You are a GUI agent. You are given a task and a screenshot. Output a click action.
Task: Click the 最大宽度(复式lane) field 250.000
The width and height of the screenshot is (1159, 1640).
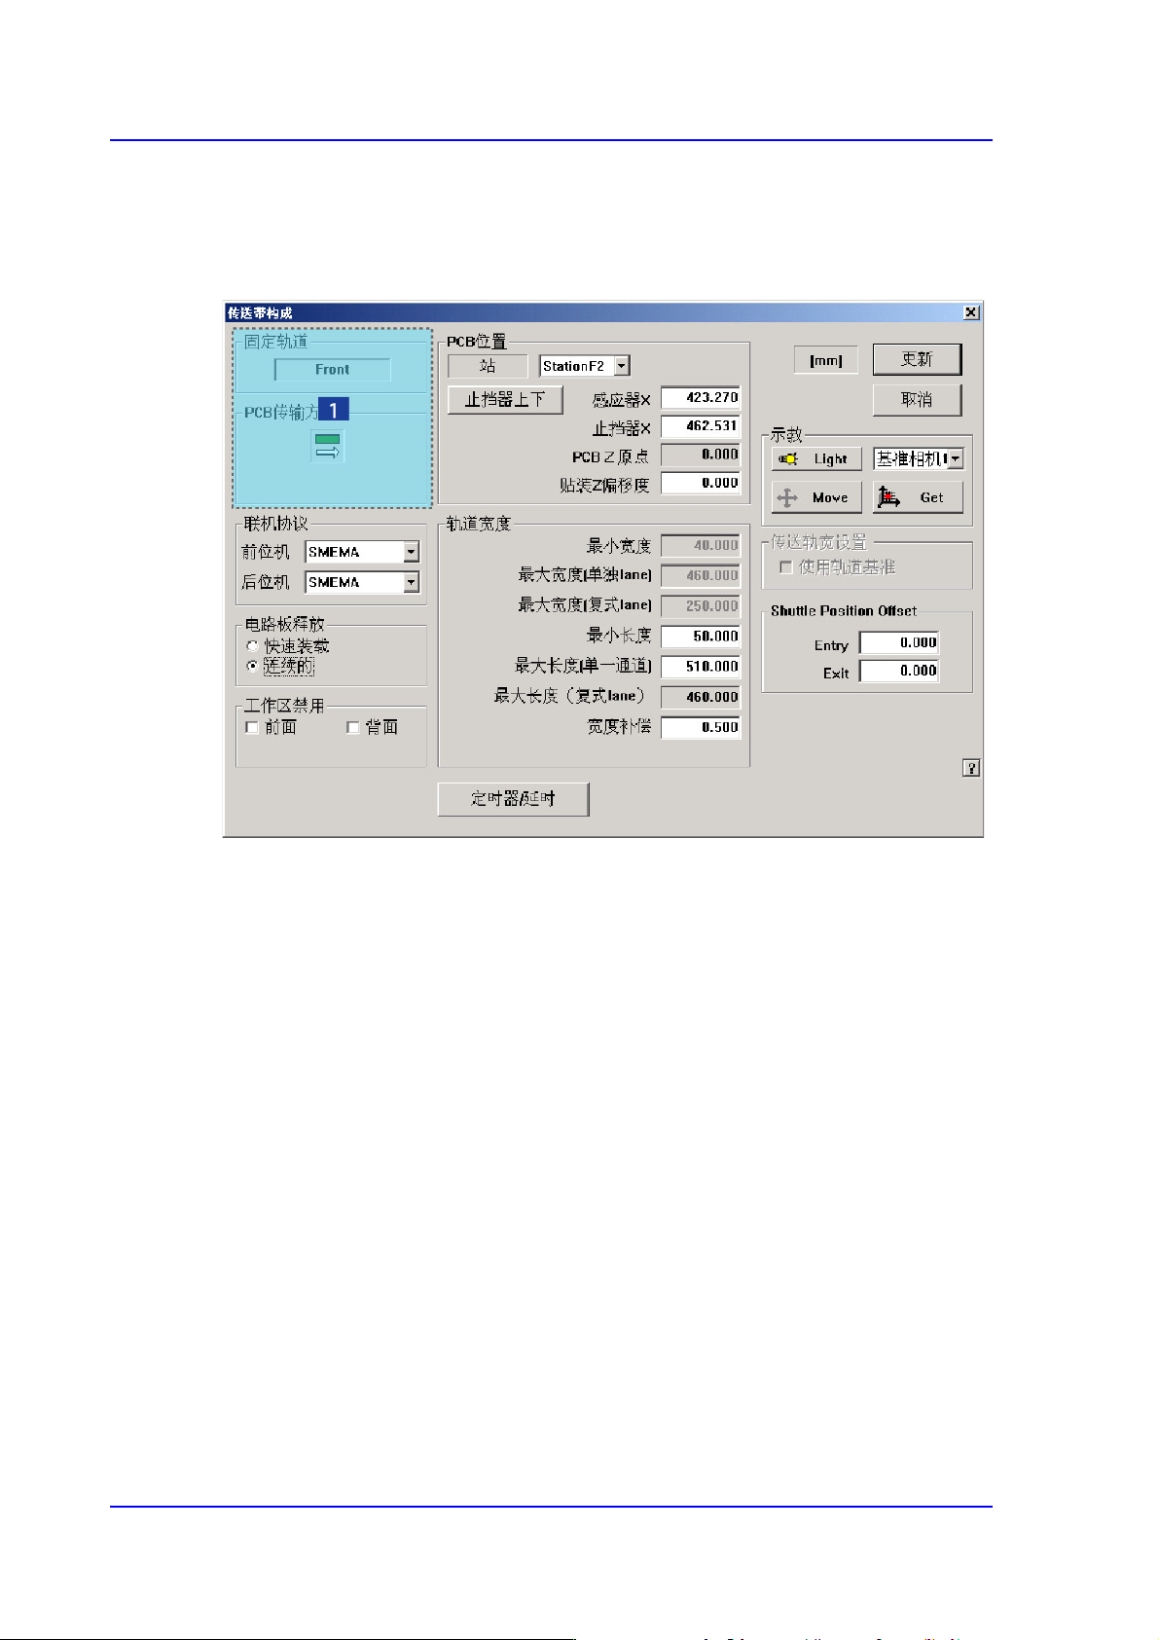701,605
